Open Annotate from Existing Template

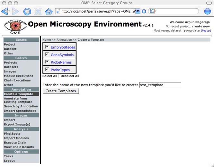pos(18,100)
